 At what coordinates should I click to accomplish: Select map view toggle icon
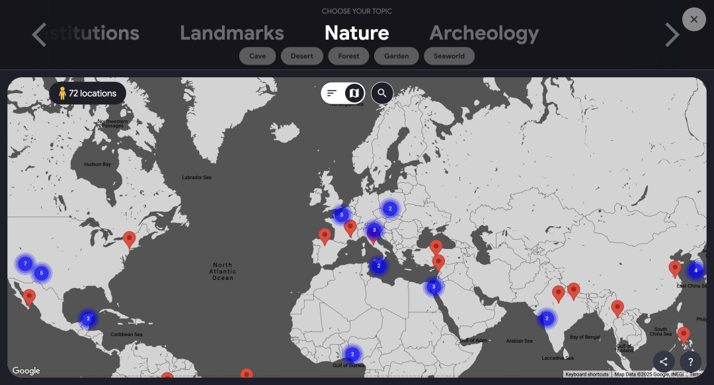pos(354,93)
